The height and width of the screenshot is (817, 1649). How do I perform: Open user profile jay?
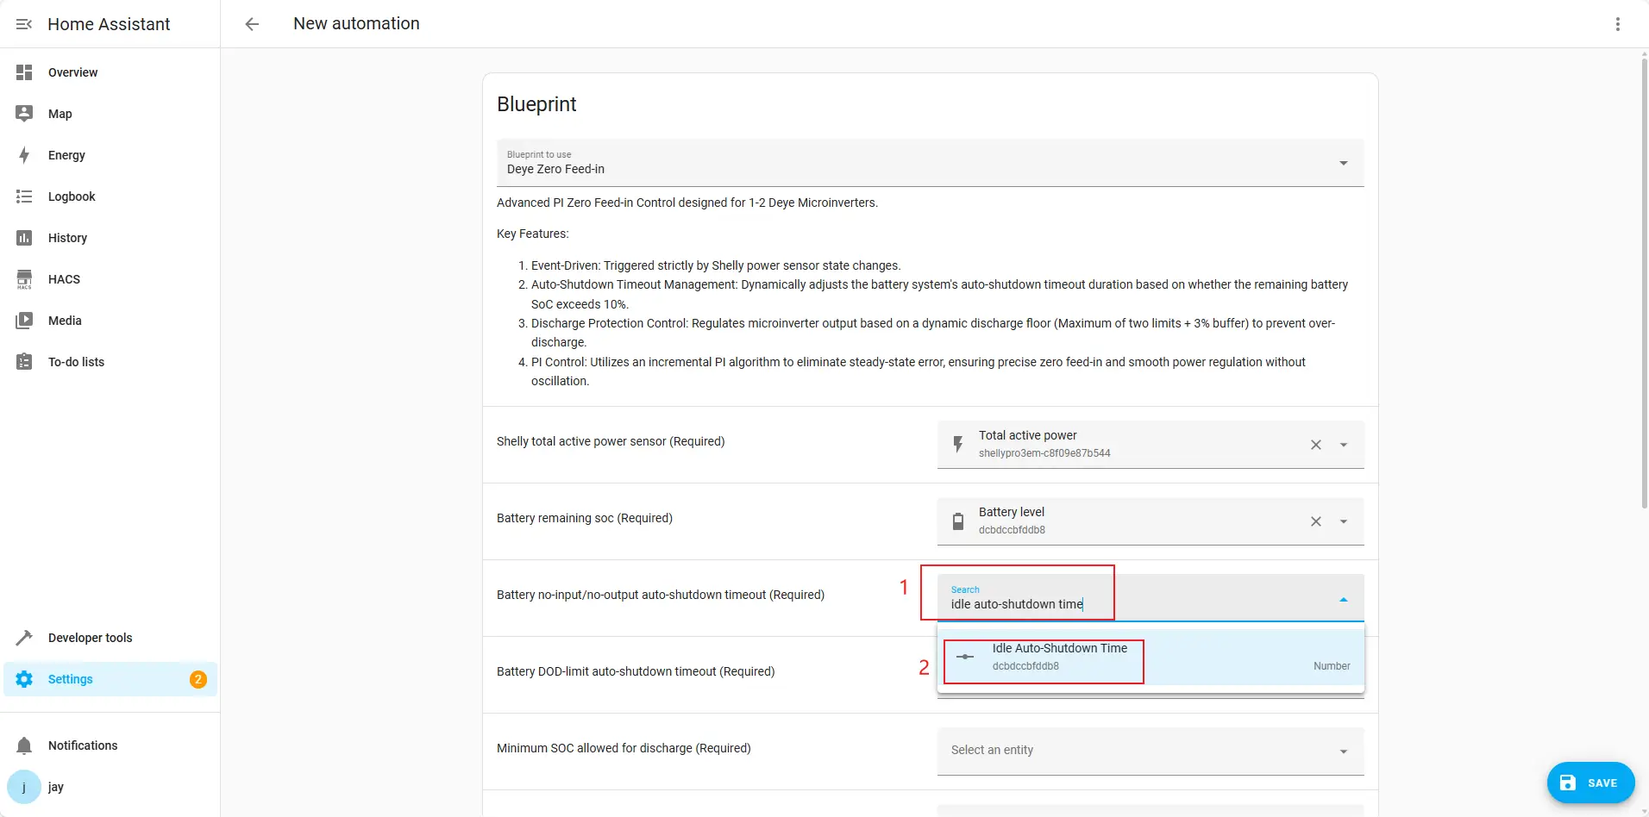click(x=55, y=787)
